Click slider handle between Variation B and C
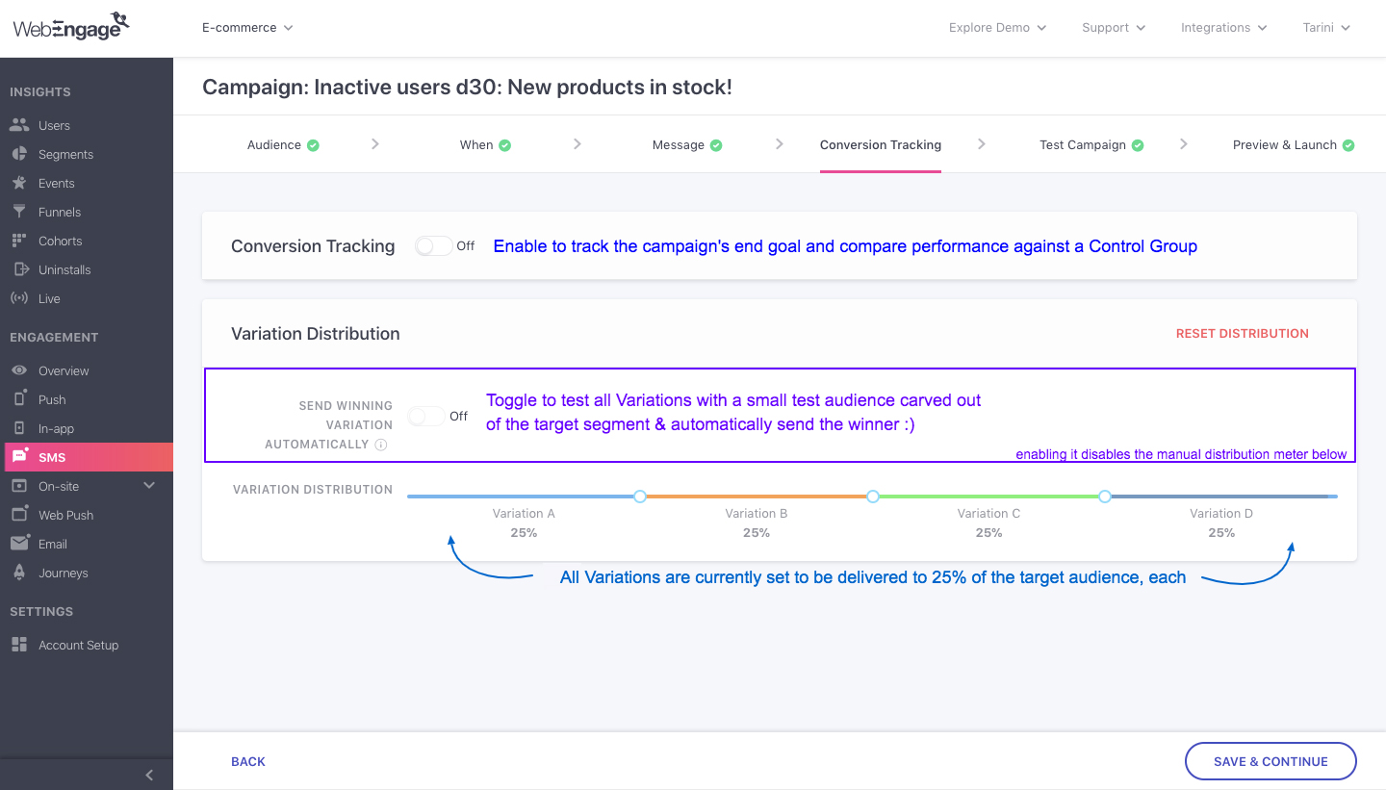Viewport: 1386px width, 790px height. [873, 497]
